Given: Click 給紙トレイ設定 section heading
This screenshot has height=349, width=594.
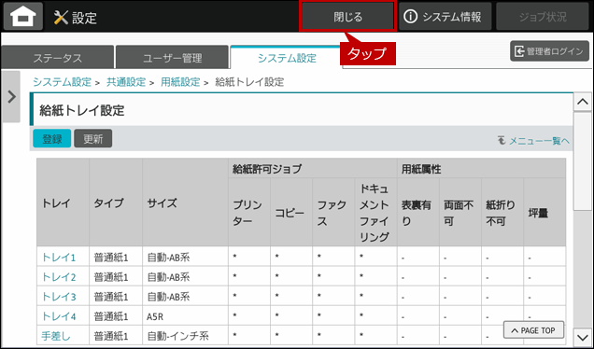Looking at the screenshot, I should (x=82, y=110).
